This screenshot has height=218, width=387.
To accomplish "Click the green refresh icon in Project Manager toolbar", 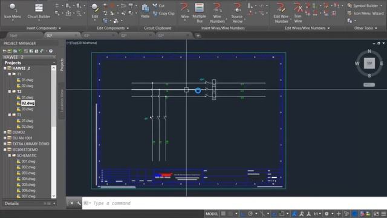I will tap(21, 51).
